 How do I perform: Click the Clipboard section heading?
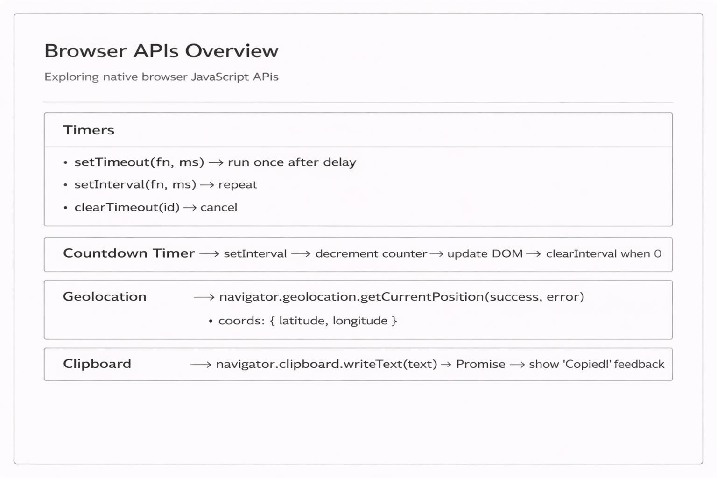97,364
